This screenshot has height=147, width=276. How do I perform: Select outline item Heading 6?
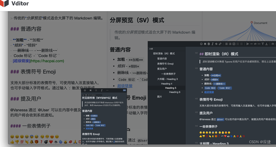coord(175,92)
